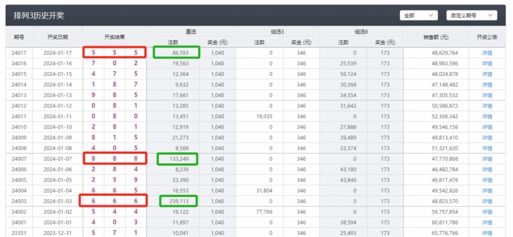Open 详情 link for issue 24010
513x237 pixels.
[487, 127]
